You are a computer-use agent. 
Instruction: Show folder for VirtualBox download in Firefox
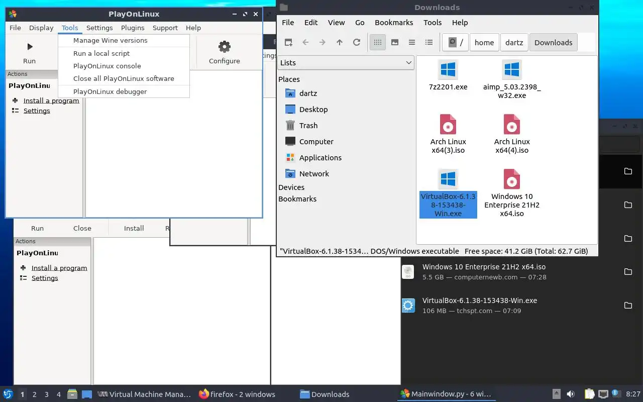(x=628, y=306)
